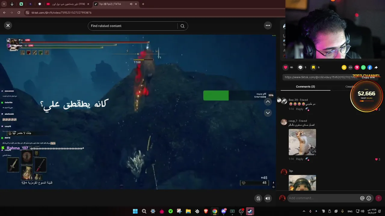
Task: Click the microphone tray icon
Action: coord(342,211)
